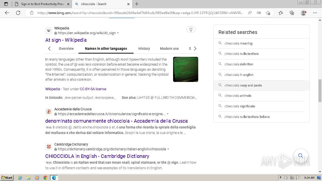The height and width of the screenshot is (181, 322).
Task: Open the Windows Start menu
Action: click(x=7, y=178)
